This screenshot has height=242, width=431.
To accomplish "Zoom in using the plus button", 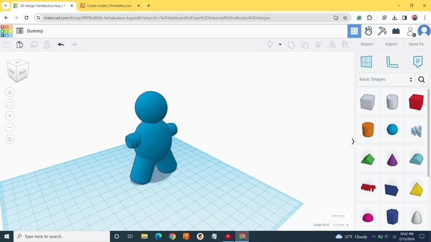I will [x=10, y=116].
